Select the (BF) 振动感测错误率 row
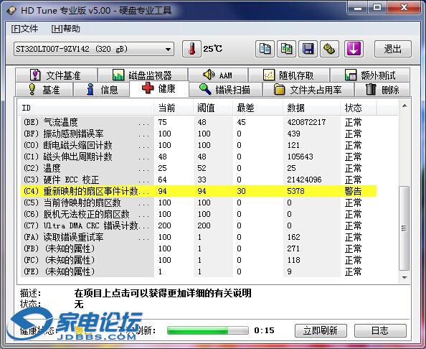The image size is (426, 349). tap(199, 134)
